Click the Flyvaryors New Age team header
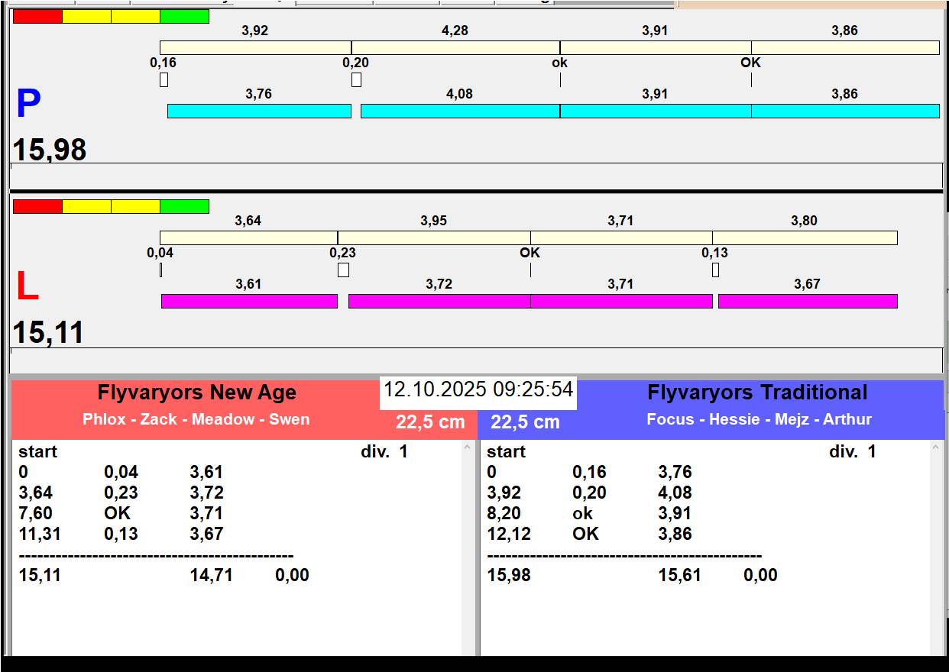This screenshot has width=949, height=672. [x=196, y=393]
